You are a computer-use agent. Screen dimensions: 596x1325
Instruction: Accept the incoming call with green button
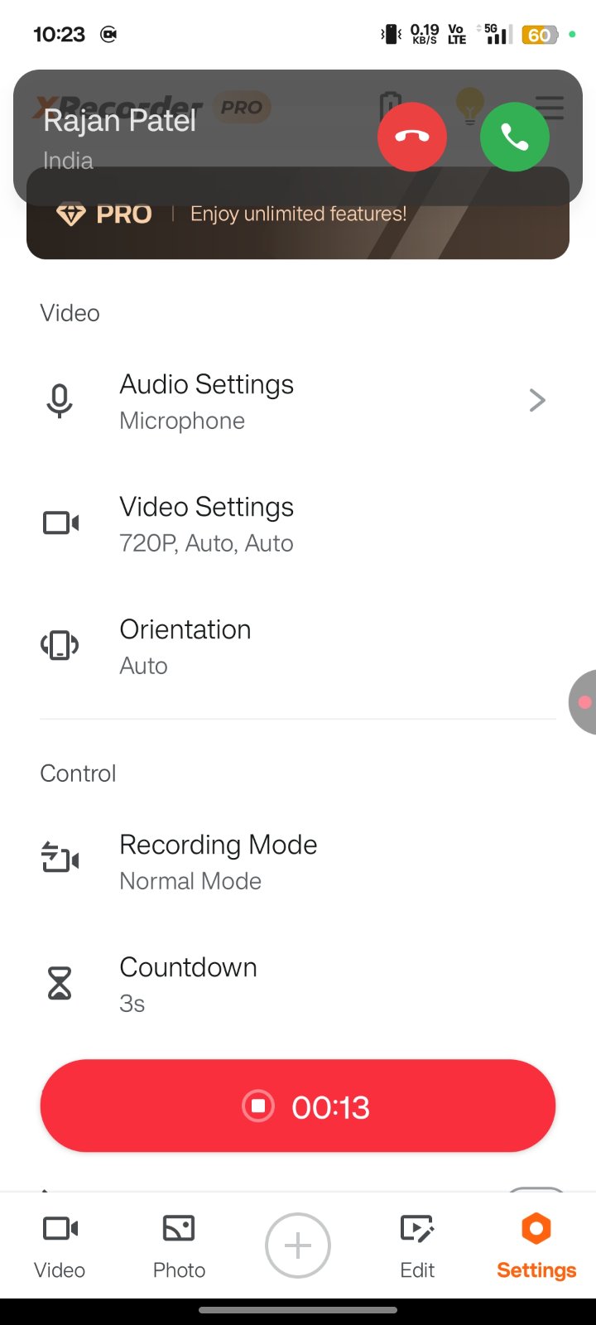point(514,137)
